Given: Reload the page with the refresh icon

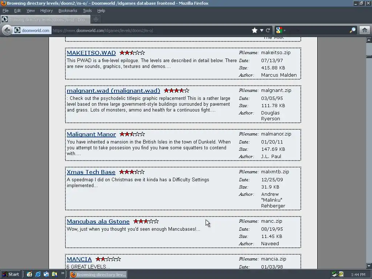Looking at the screenshot, I should [x=268, y=31].
